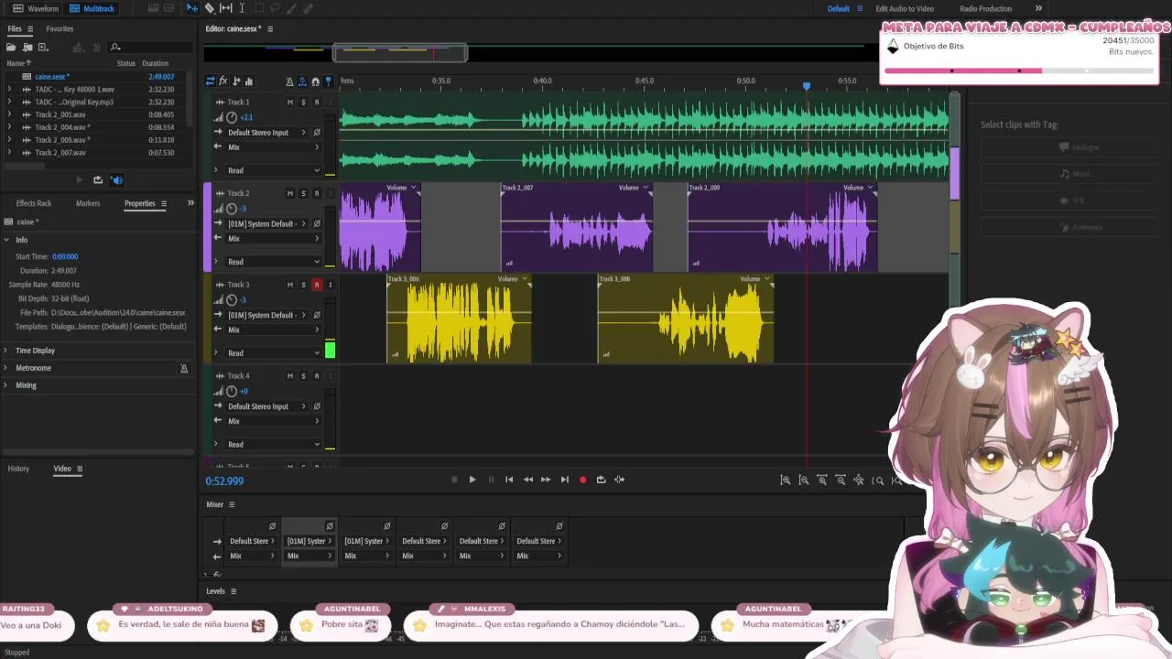Viewport: 1172px width, 659px height.
Task: Switch to Waveform view
Action: click(x=36, y=8)
